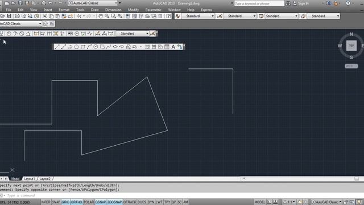Toggle OSNAP in status bar
This screenshot has height=205, width=364.
coord(101,202)
